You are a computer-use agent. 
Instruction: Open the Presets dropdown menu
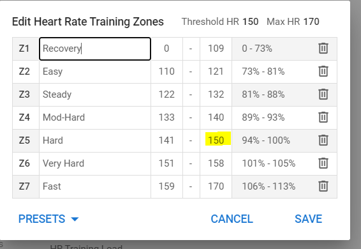click(x=48, y=219)
